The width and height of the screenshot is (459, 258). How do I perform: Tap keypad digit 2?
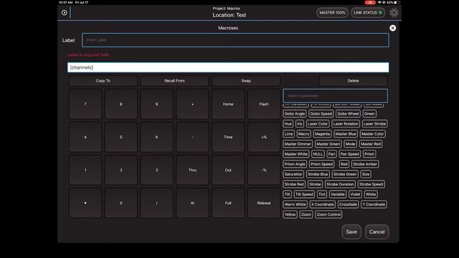tap(121, 170)
